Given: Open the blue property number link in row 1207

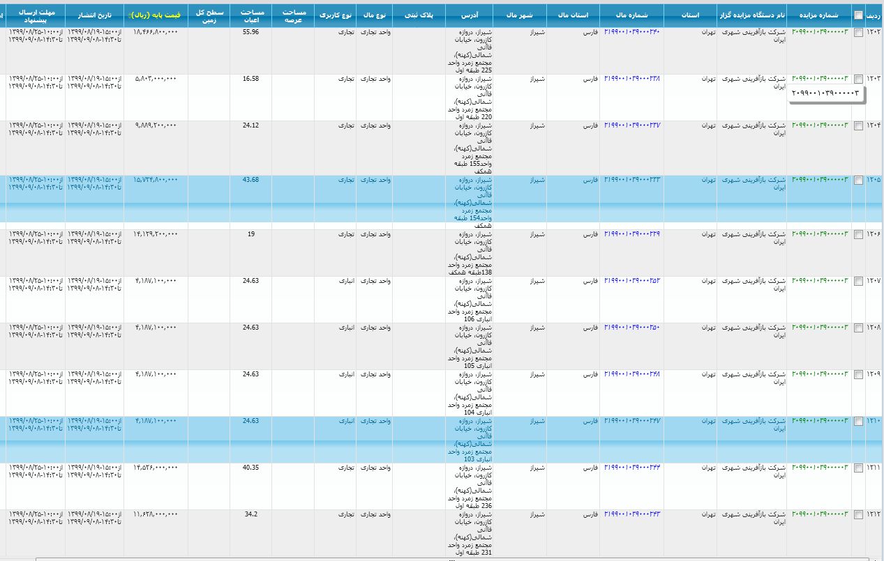Looking at the screenshot, I should [x=631, y=280].
